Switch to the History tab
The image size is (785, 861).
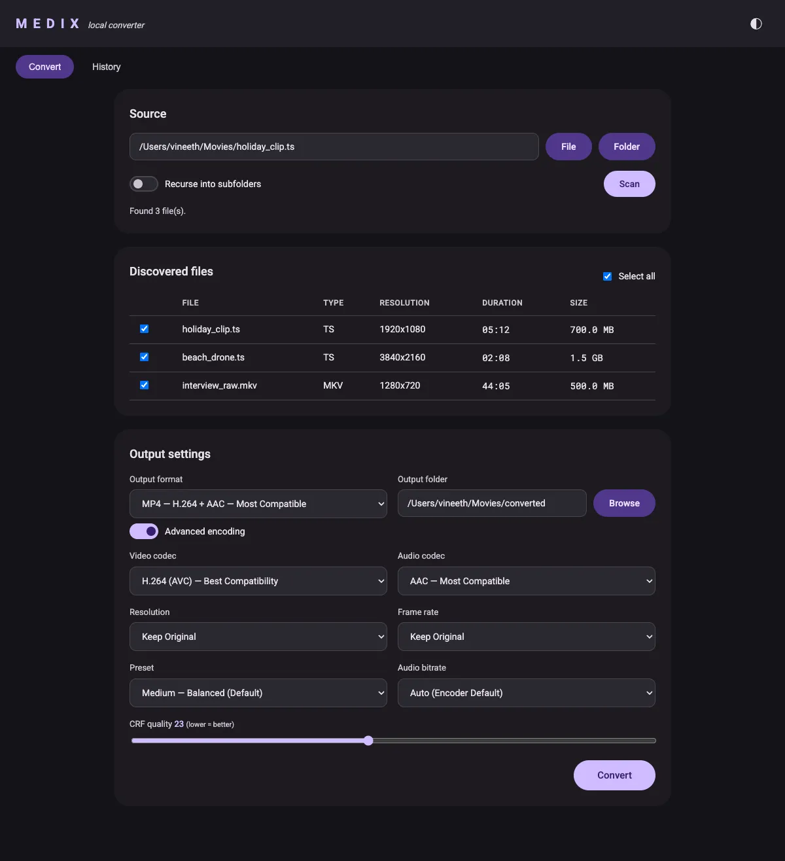(106, 67)
